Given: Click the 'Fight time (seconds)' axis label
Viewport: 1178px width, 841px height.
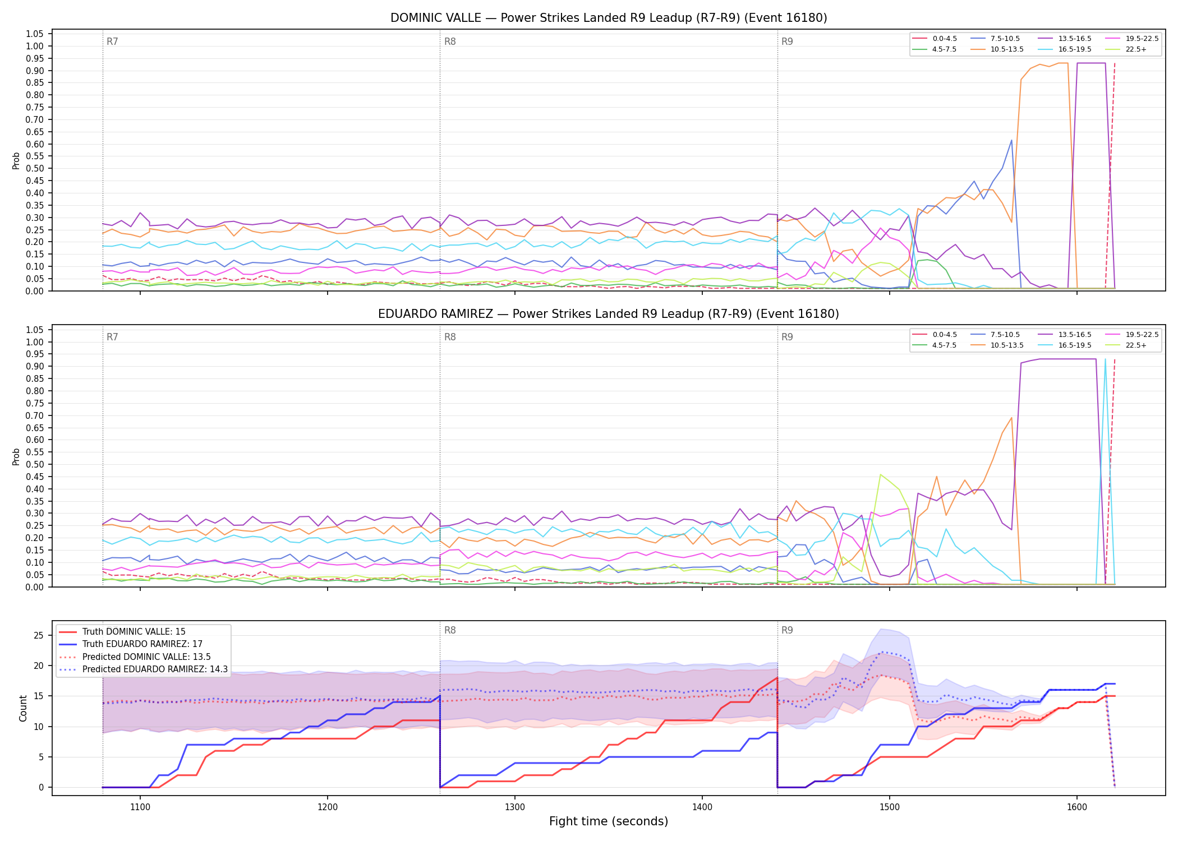Looking at the screenshot, I should coord(609,822).
